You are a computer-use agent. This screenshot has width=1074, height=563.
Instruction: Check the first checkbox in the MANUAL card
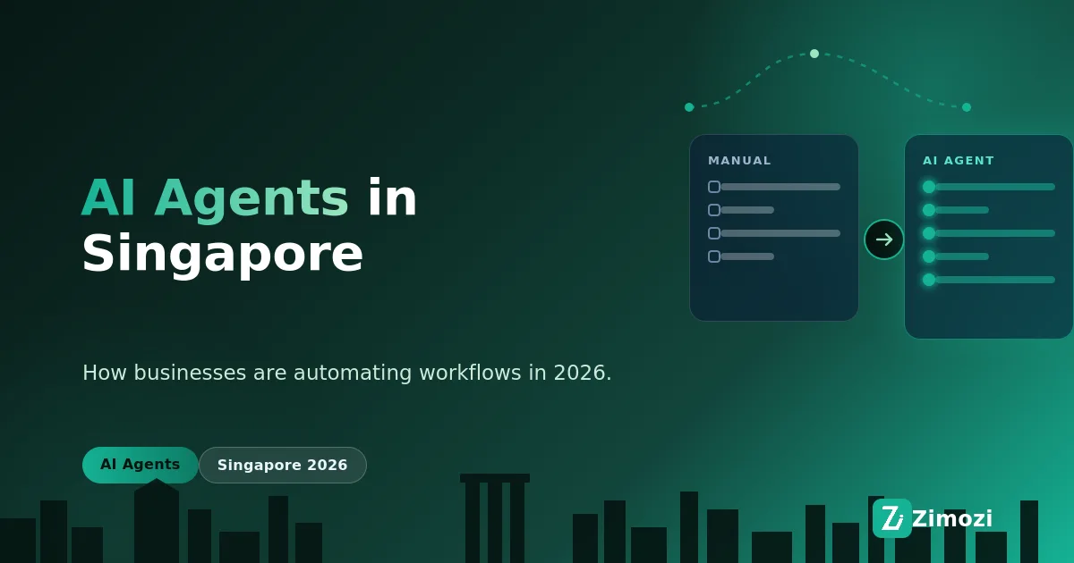[714, 187]
